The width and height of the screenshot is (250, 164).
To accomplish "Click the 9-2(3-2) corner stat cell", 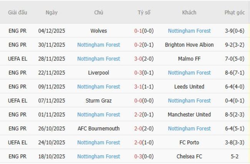I will pyautogui.click(x=235, y=45).
